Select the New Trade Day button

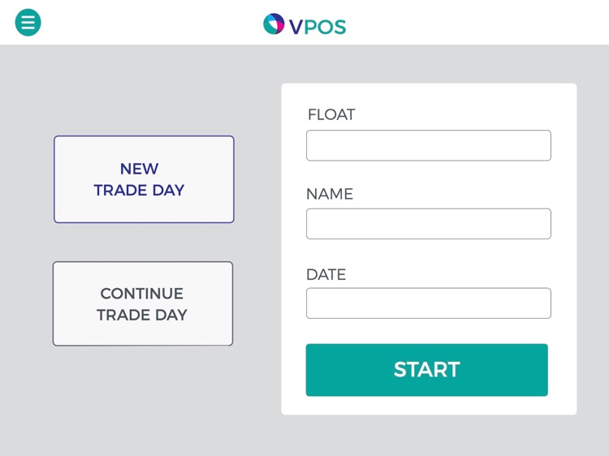pyautogui.click(x=144, y=179)
